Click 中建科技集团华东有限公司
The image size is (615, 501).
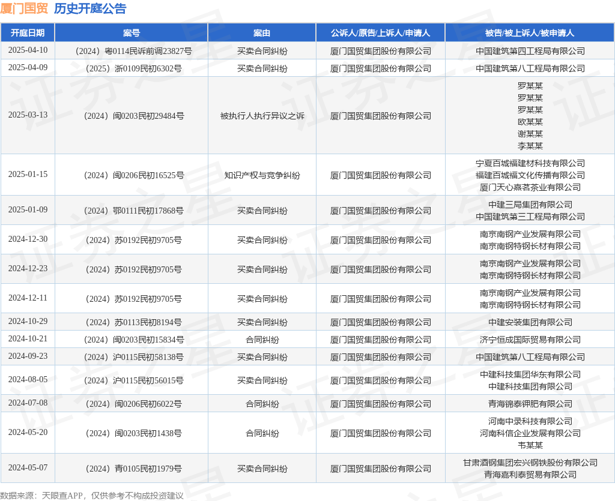coord(530,374)
